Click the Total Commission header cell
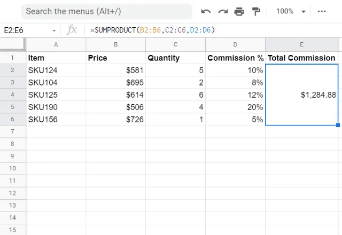 pyautogui.click(x=301, y=58)
